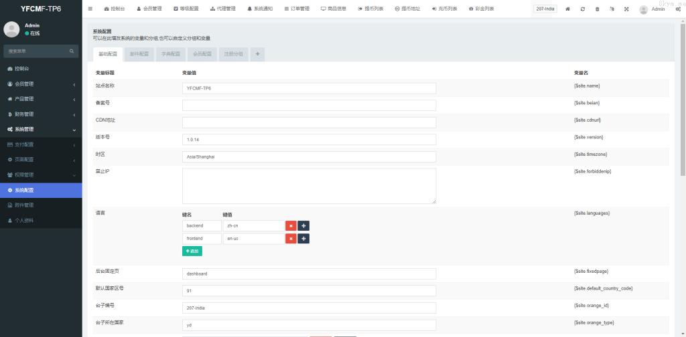Click the green 追加 add button
The image size is (686, 337).
pos(192,251)
